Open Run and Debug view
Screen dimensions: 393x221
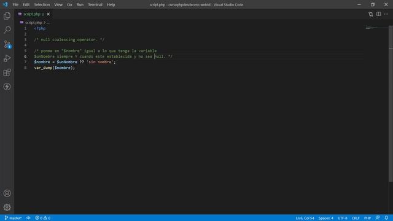click(x=7, y=58)
